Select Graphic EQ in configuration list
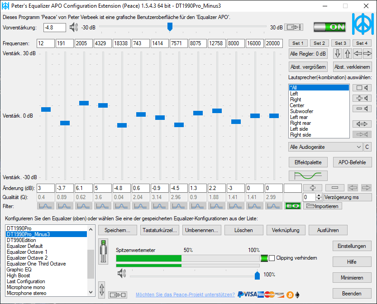377x304 pixels. coord(47,270)
